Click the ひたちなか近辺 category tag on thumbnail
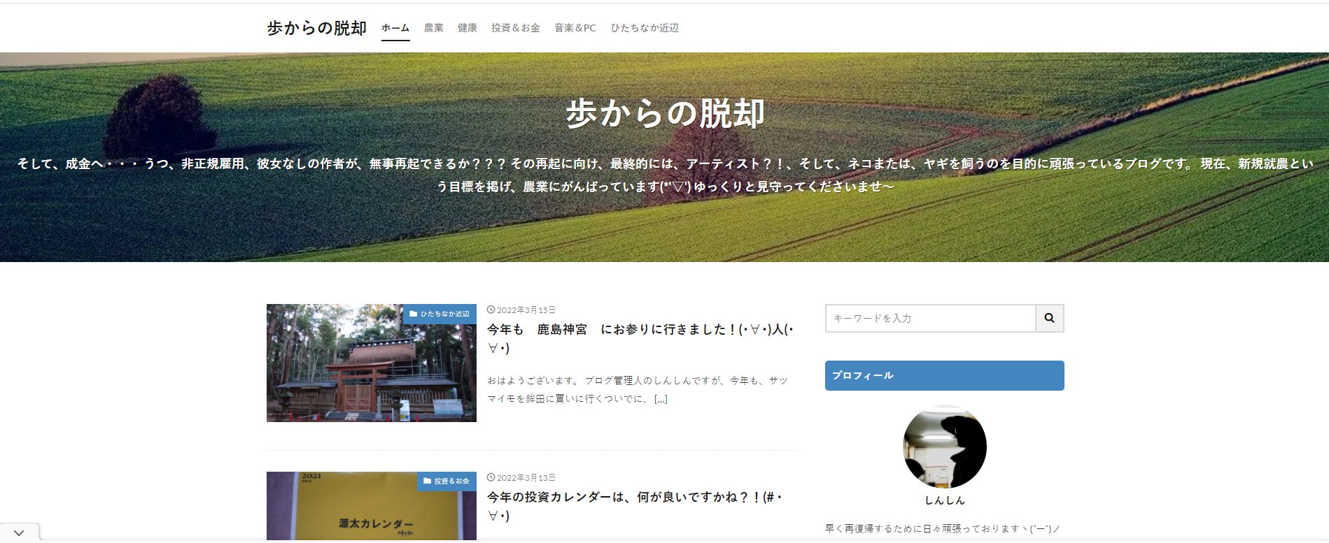1329x543 pixels. tap(440, 314)
